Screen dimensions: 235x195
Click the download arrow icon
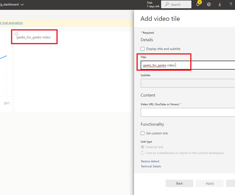point(220,5)
